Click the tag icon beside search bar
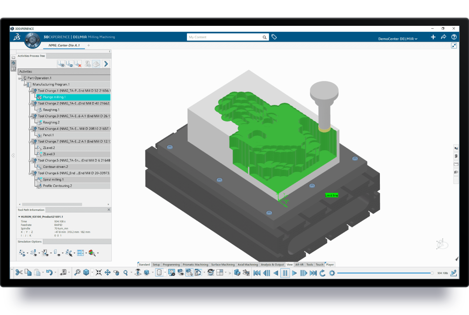The image size is (469, 315). click(x=274, y=37)
